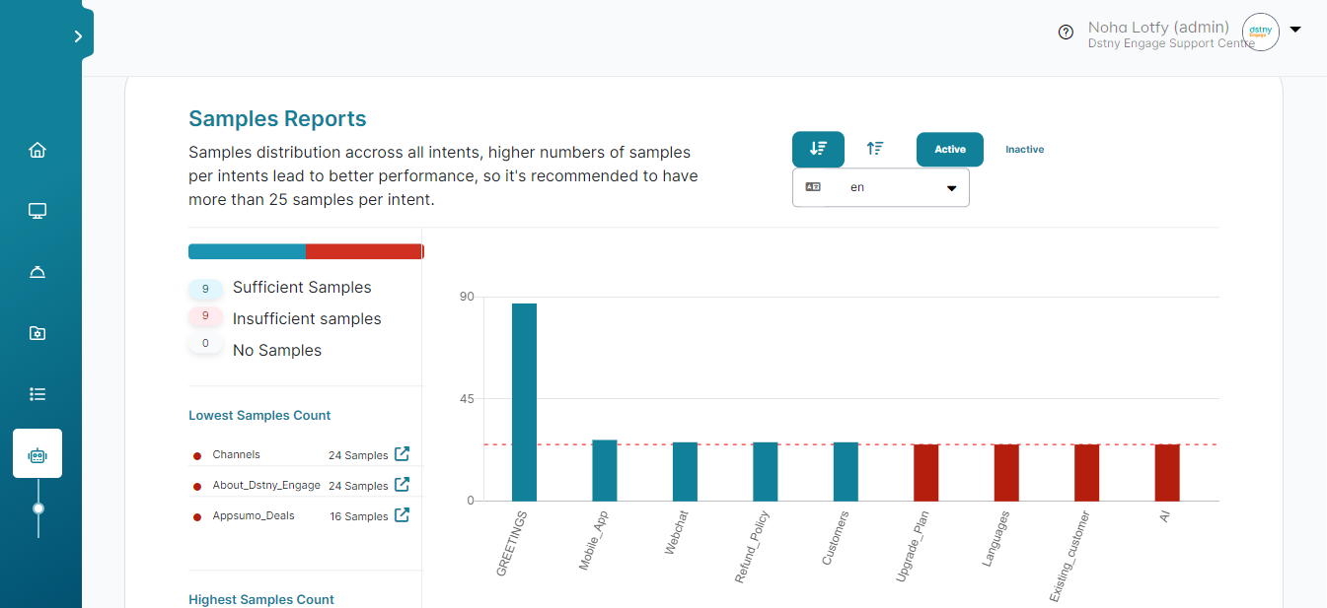
Task: Click the sufficient/insufficient samples ratio bar
Action: click(306, 251)
